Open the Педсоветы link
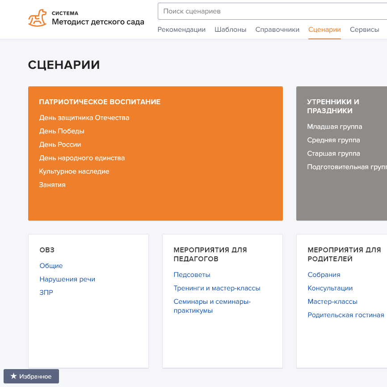 pyautogui.click(x=192, y=275)
